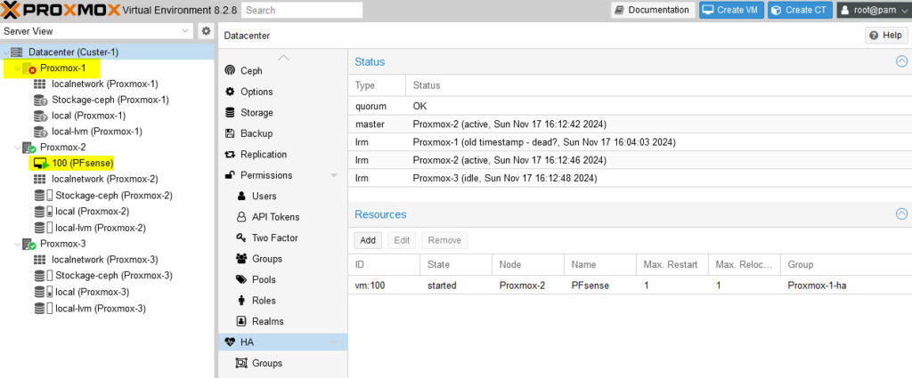Click the Stockage-ceph (Proxmox-1) storage icon
The image size is (912, 378).
pos(40,100)
